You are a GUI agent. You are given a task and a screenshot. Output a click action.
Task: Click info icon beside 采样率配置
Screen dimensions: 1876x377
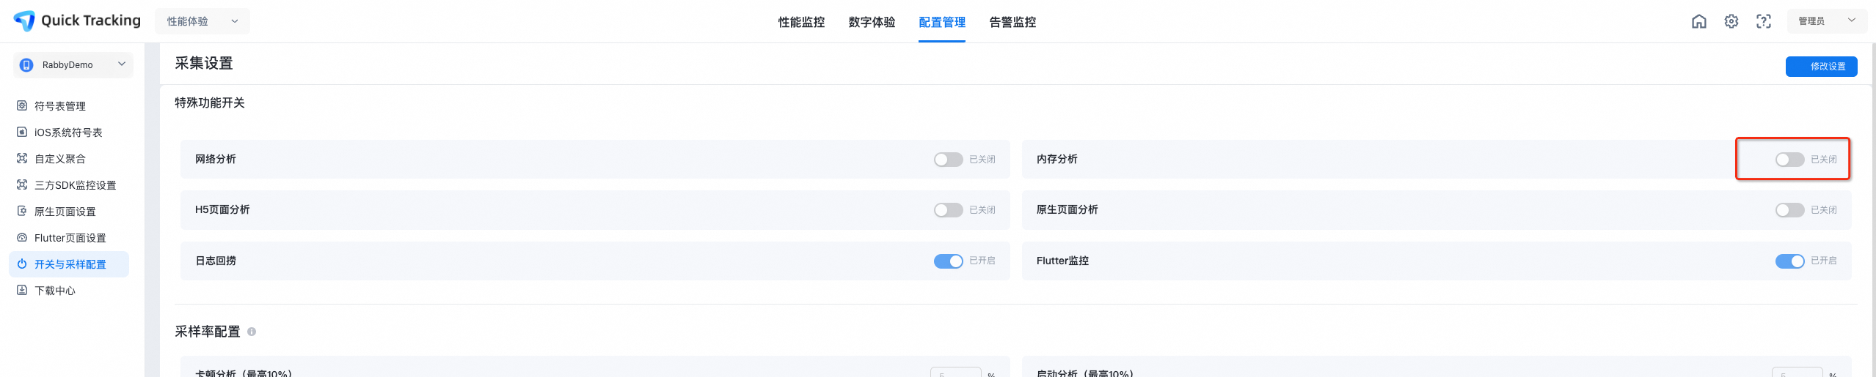(x=252, y=332)
